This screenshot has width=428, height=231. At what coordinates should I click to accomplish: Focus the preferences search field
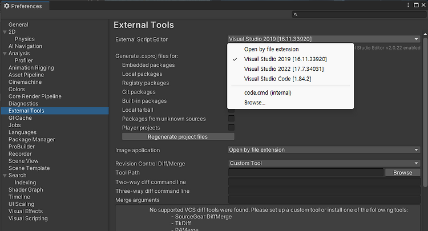pos(359,14)
